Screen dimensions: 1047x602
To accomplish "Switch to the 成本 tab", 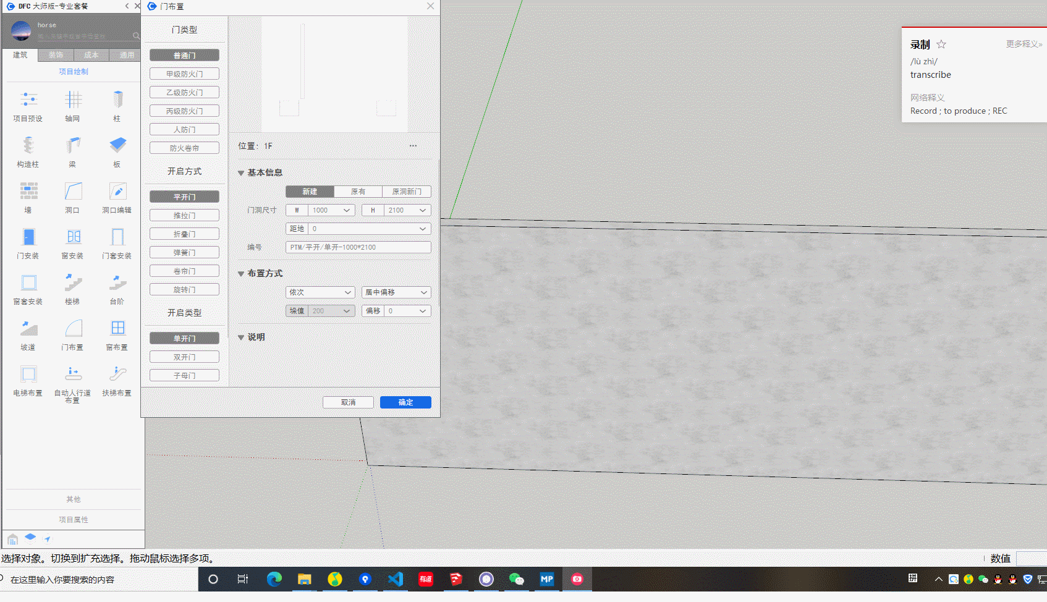I will point(91,55).
